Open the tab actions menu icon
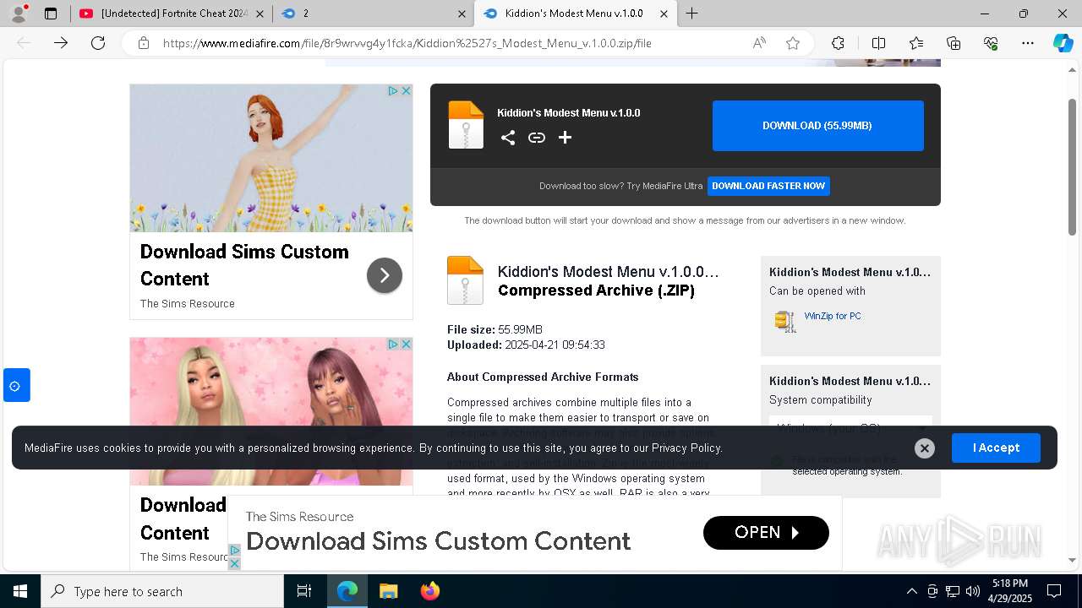Screen dimensions: 1082x608 coord(51,14)
